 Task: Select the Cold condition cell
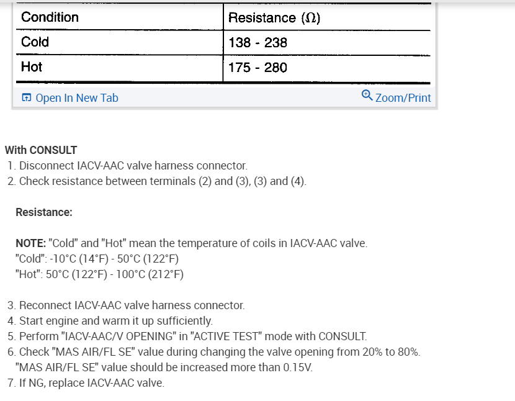coord(35,42)
